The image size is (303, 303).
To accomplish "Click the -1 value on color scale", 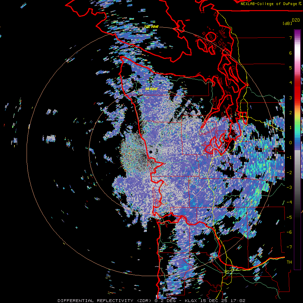I will click(x=289, y=158).
